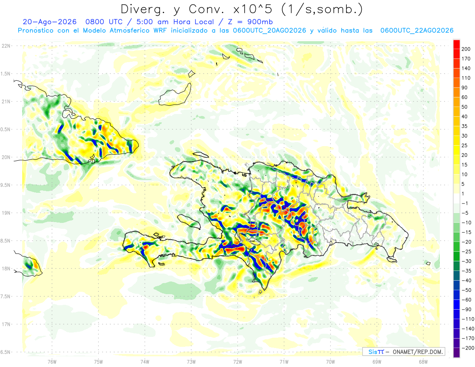Click the '74W' longitude label
This screenshot has height=367, width=475.
(x=144, y=361)
